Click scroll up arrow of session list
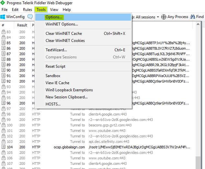The width and height of the screenshot is (205, 169). 198,24
